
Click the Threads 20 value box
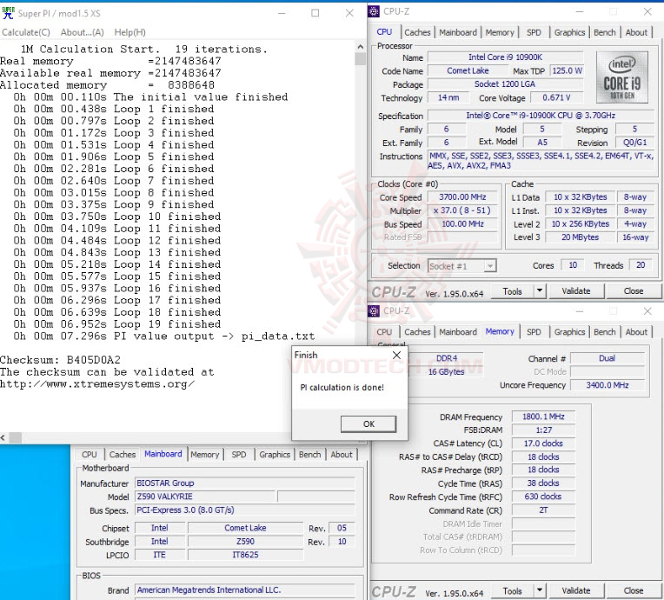tap(641, 265)
